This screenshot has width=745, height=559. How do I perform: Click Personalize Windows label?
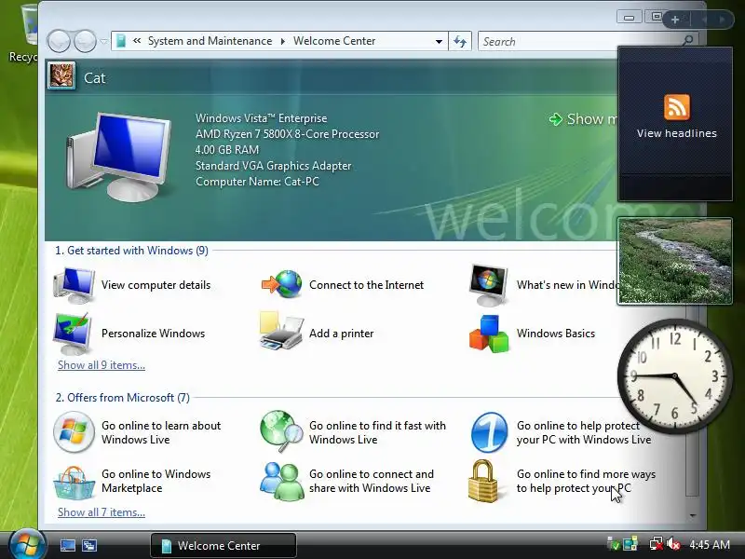(x=153, y=334)
